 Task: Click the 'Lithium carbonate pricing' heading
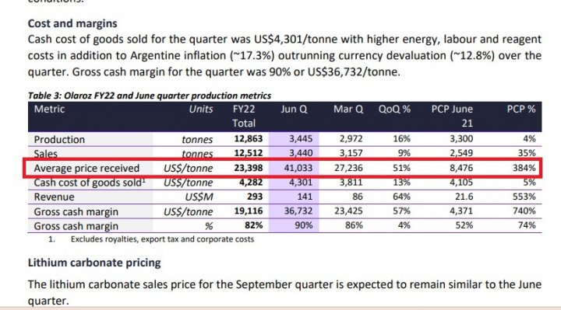(94, 263)
